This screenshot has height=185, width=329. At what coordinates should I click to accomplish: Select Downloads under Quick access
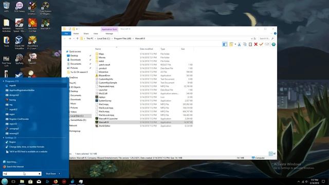pyautogui.click(x=76, y=60)
